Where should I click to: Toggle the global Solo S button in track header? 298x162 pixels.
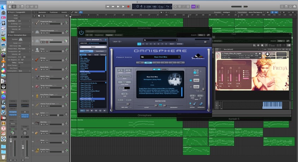pos(44,16)
